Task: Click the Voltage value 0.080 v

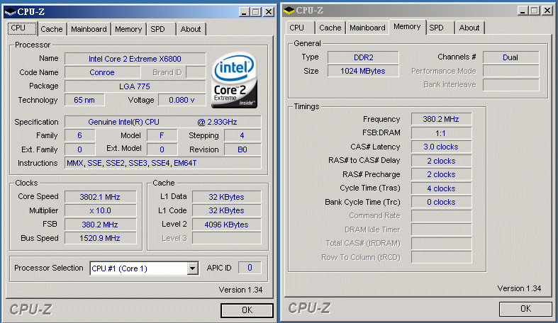Action: coord(182,100)
